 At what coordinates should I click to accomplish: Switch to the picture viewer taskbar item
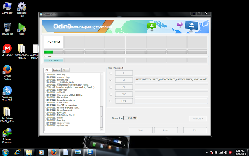point(78,152)
